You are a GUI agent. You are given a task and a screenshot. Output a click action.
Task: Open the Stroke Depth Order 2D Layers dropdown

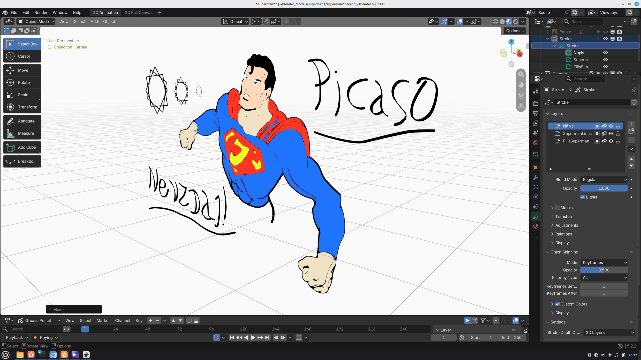(x=609, y=332)
